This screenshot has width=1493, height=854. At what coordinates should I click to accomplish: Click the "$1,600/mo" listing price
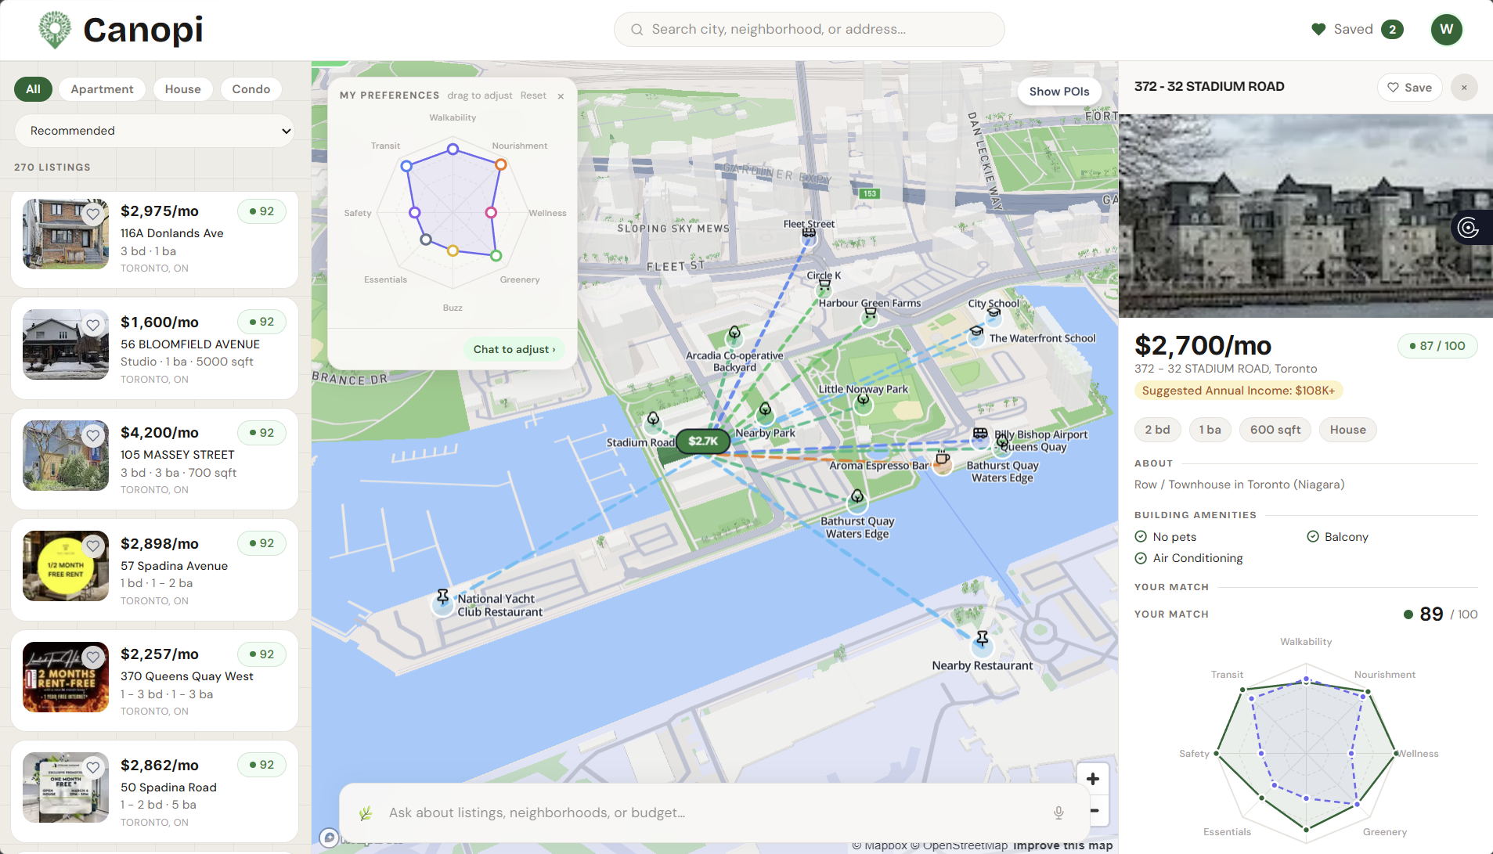point(160,323)
